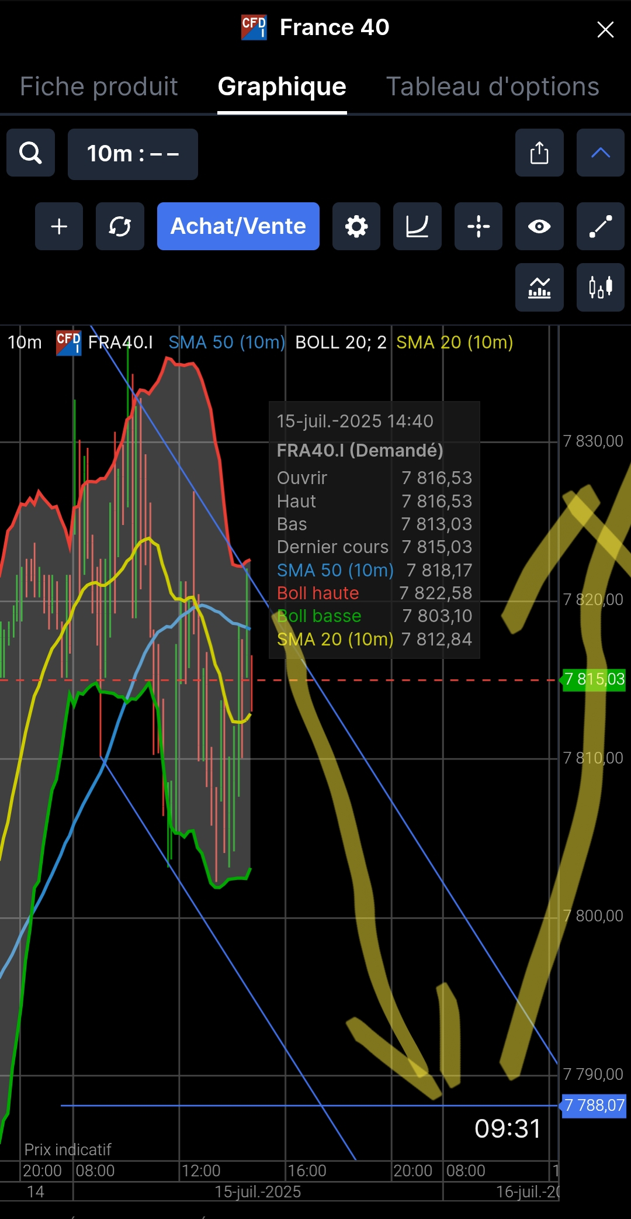Tap the 12:00 time axis label

pyautogui.click(x=201, y=1170)
